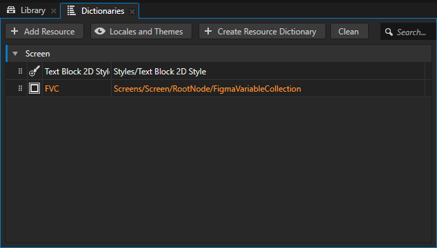Screen dimensions: 437x248
Task: Click the Clean button
Action: [x=349, y=31]
